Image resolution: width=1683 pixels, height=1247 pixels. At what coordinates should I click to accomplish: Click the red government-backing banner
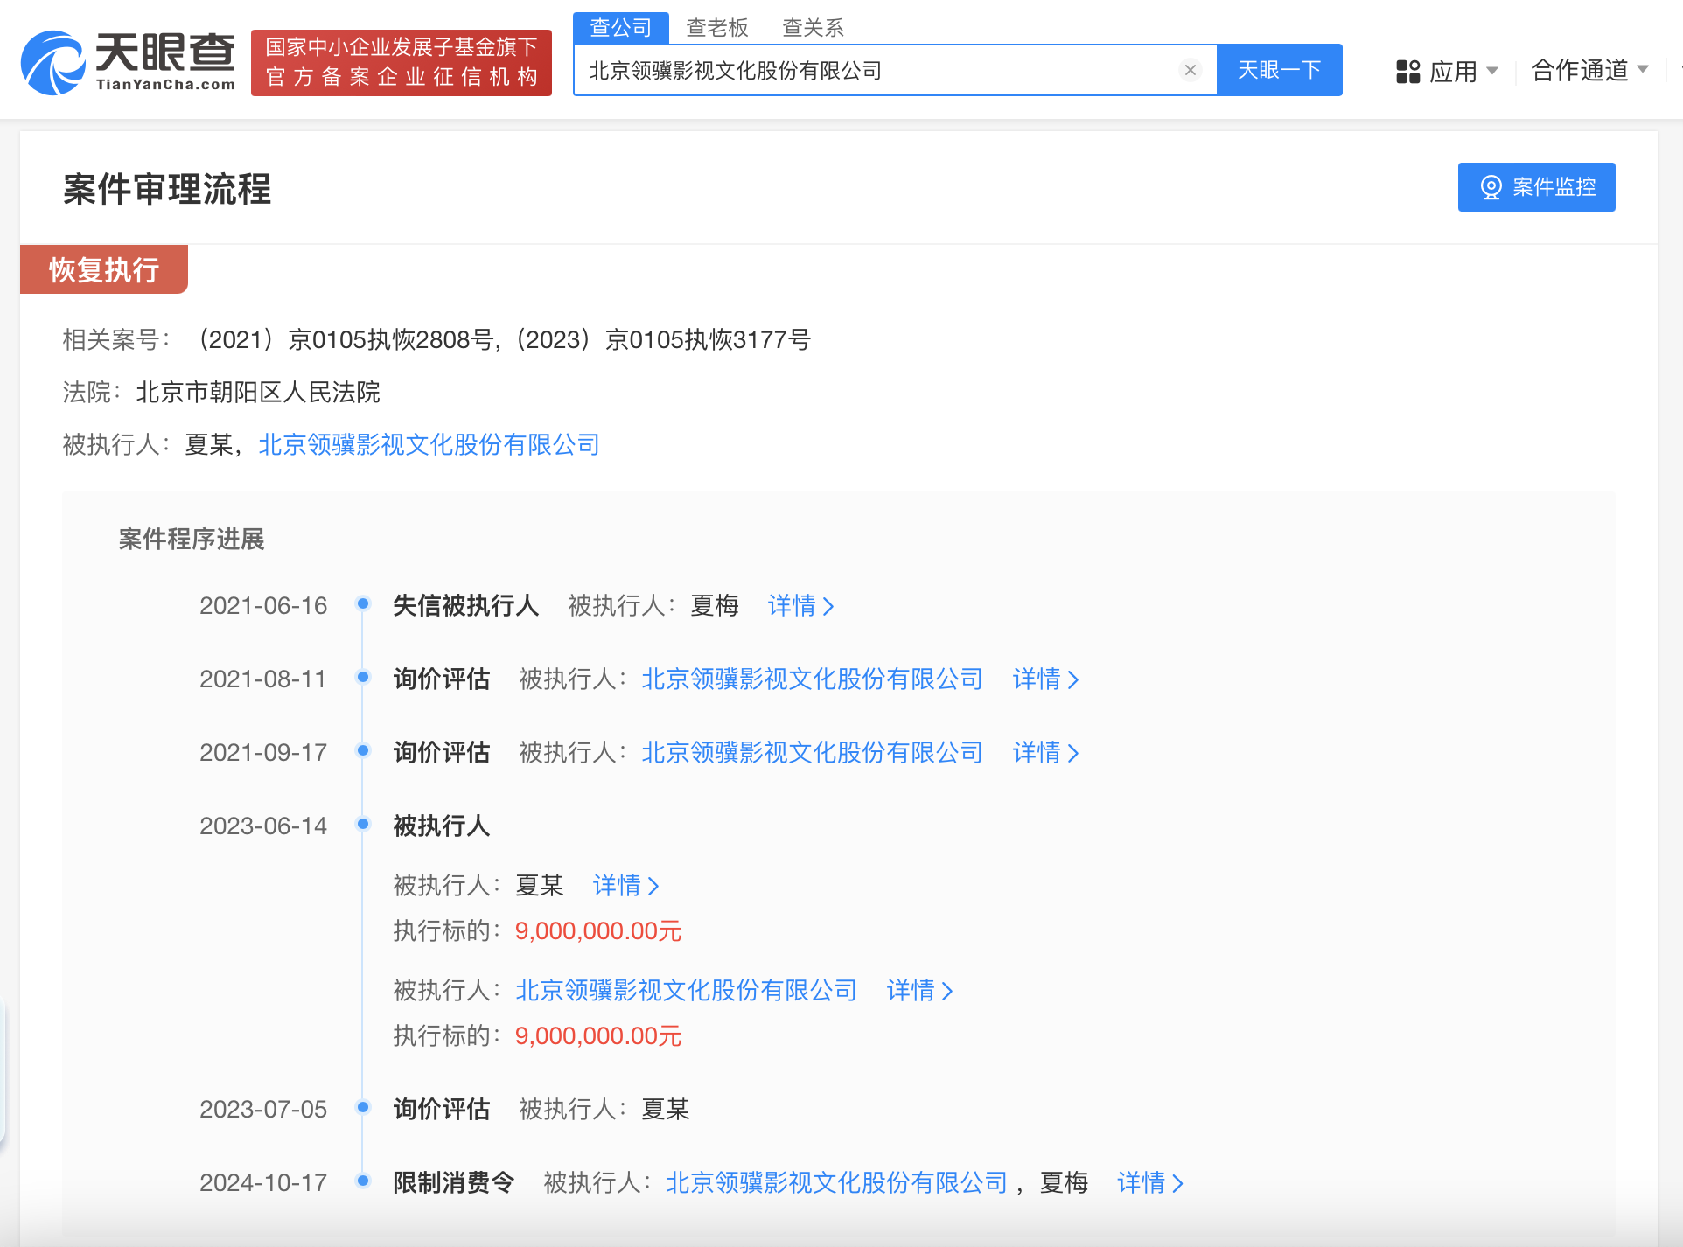click(x=402, y=62)
